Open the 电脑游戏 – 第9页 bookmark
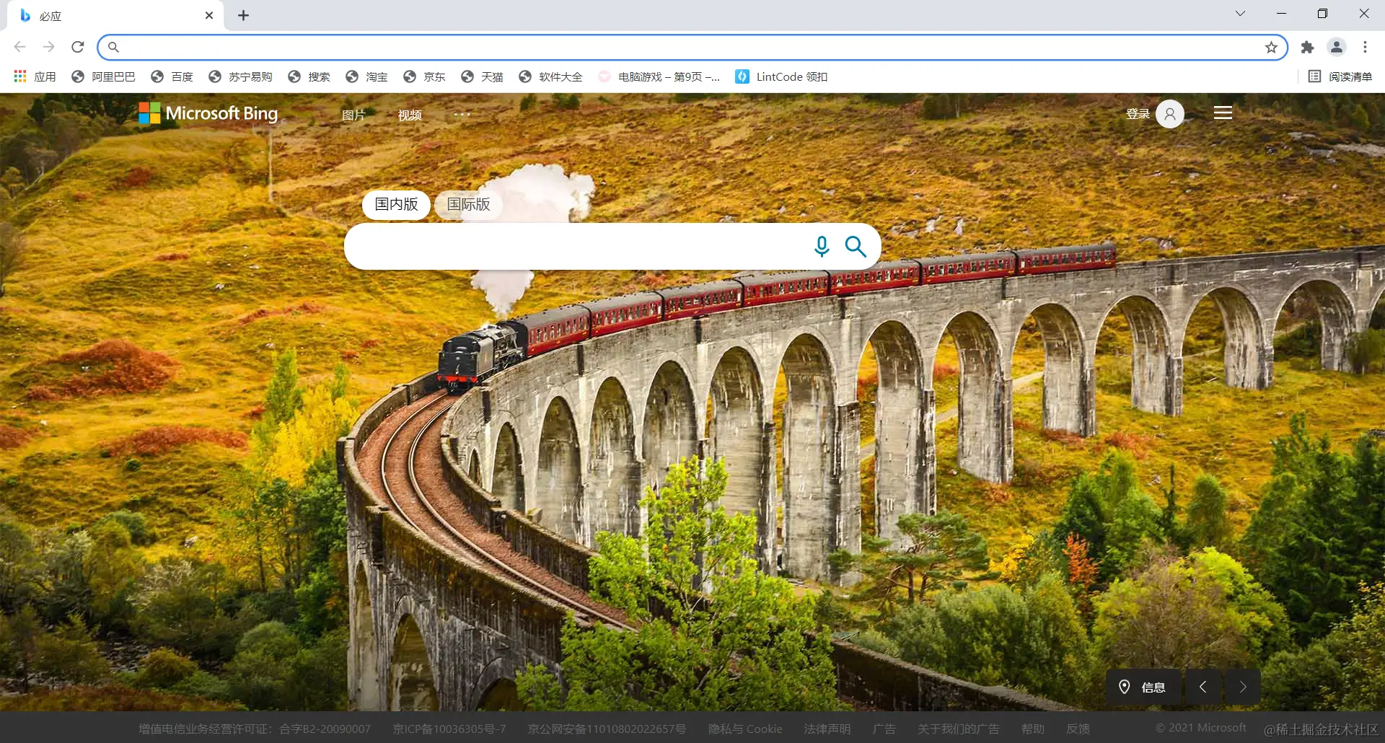Image resolution: width=1385 pixels, height=743 pixels. coord(659,76)
